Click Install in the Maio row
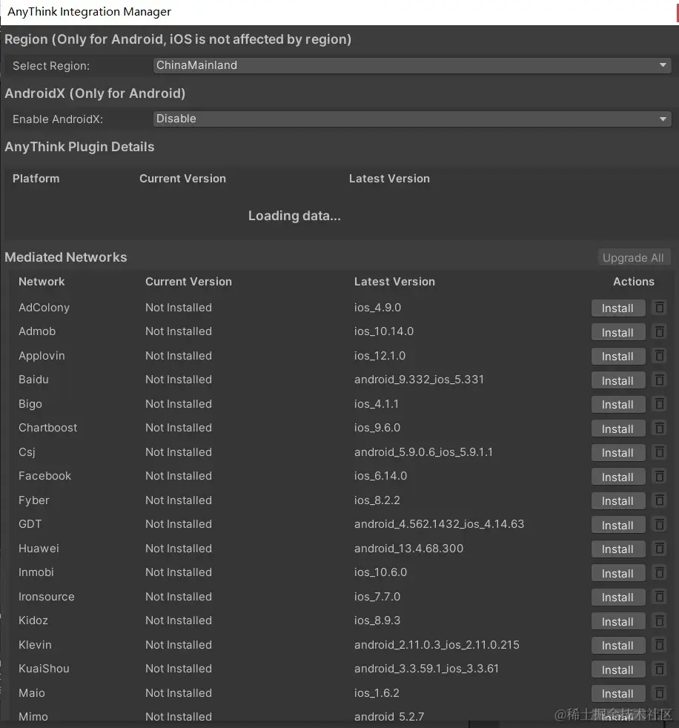The width and height of the screenshot is (679, 728). [x=617, y=694]
